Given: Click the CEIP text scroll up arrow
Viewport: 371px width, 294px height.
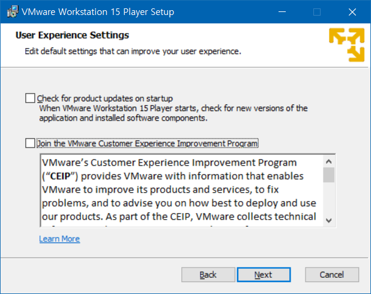Looking at the screenshot, I should 328,161.
